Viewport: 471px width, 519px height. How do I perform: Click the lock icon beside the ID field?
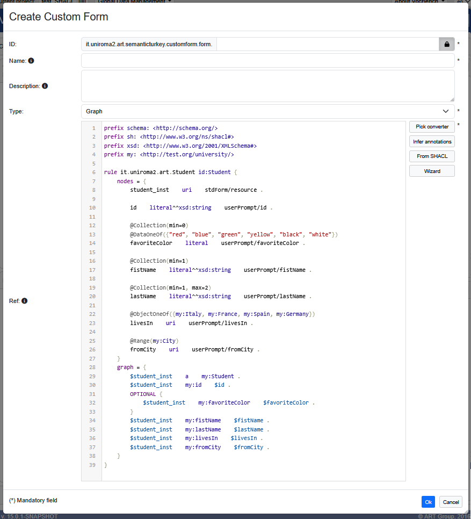coord(446,45)
